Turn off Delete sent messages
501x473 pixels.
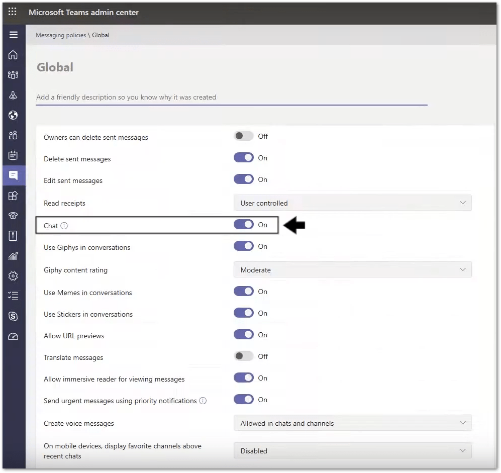coord(244,158)
